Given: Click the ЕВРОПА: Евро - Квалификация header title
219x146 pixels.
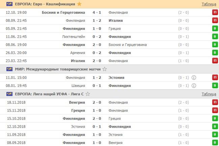Looking at the screenshot, I should pyautogui.click(x=45, y=4).
